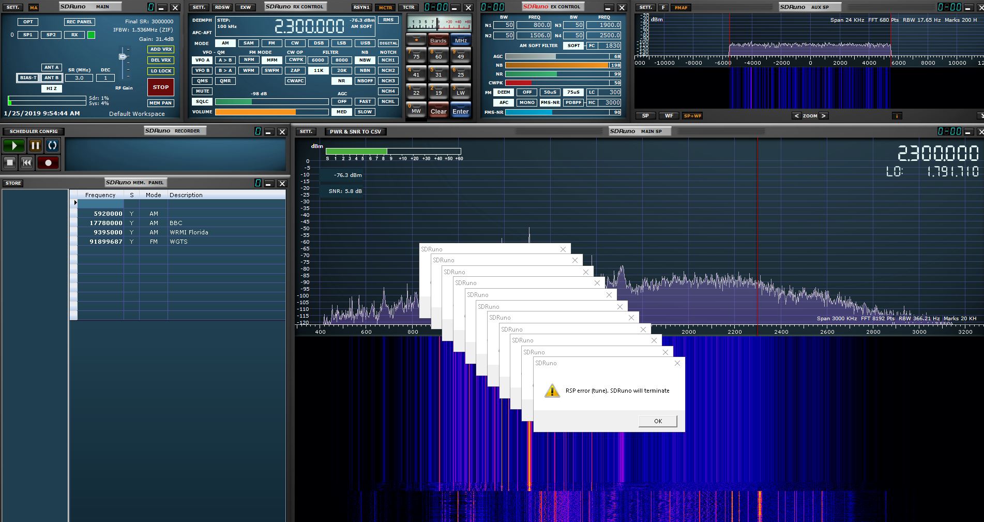Image resolution: width=984 pixels, height=522 pixels.
Task: Start playback in the SDRuno Recorder panel
Action: click(14, 146)
